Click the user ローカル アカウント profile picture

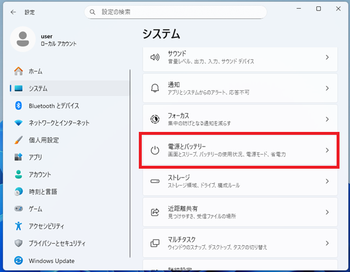tap(23, 40)
